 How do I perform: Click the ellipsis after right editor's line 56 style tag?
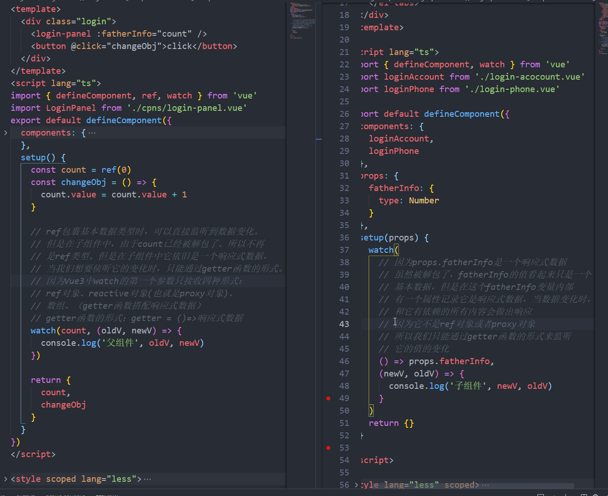coord(486,485)
